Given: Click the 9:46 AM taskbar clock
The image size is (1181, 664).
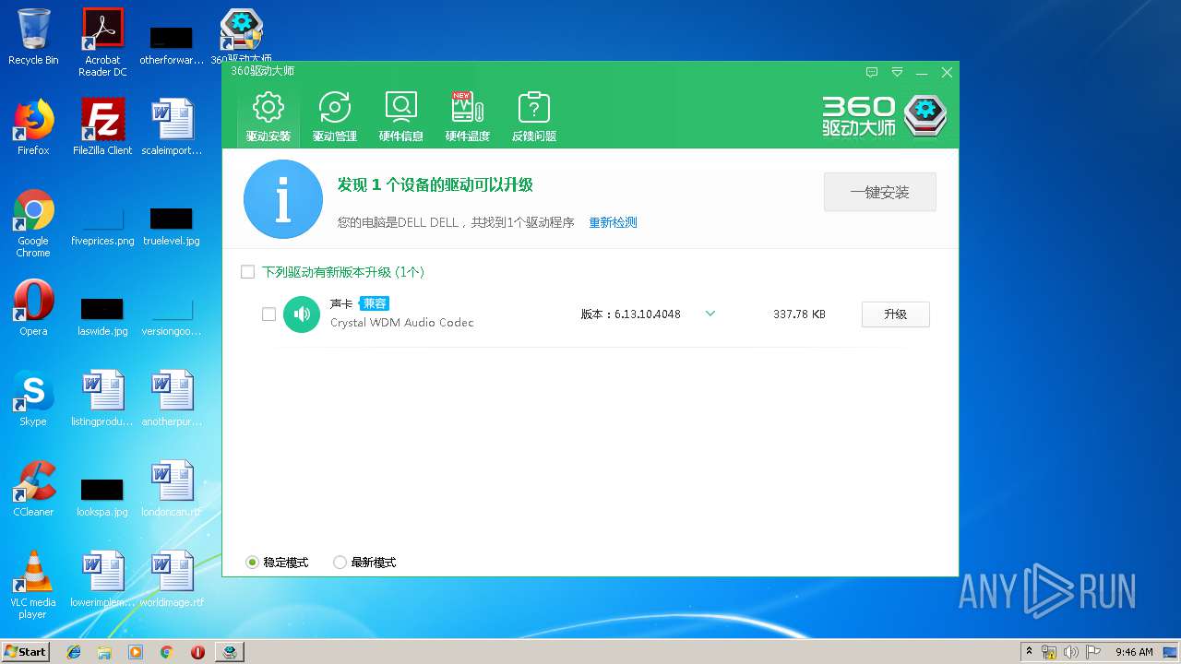Looking at the screenshot, I should (x=1134, y=652).
